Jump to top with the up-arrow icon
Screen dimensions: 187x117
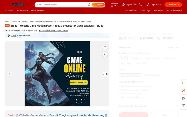(184, 106)
